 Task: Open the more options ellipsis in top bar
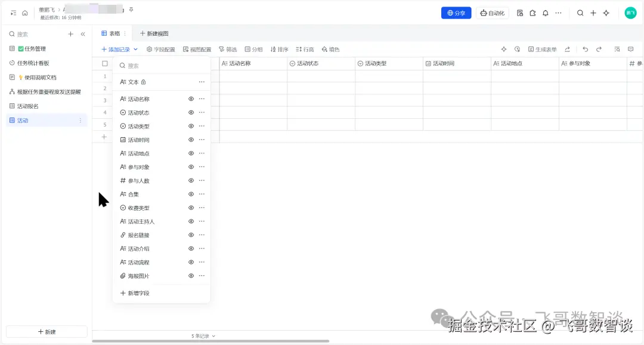[x=558, y=13]
